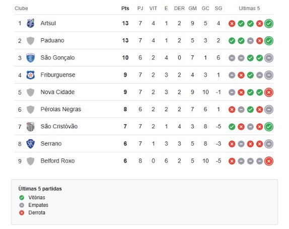Sort table by Pts column header

tap(125, 8)
